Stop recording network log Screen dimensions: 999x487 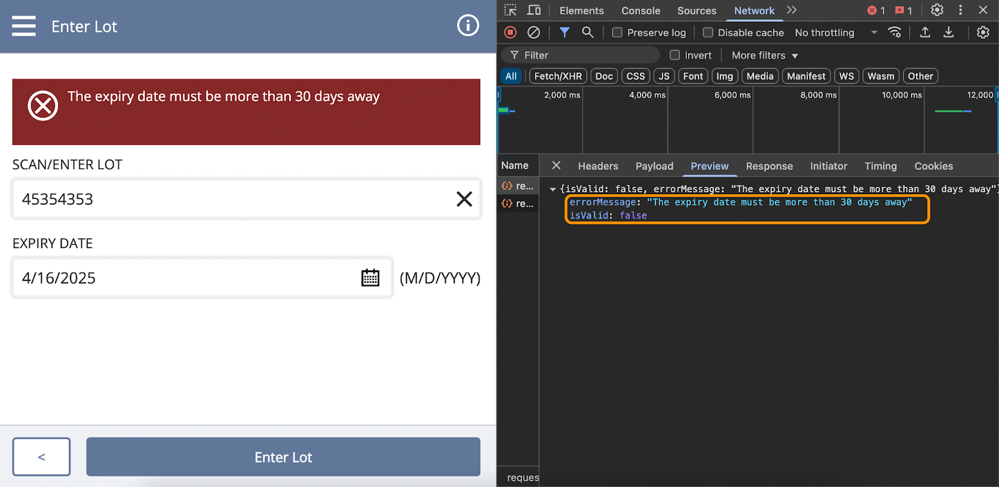[x=510, y=32]
